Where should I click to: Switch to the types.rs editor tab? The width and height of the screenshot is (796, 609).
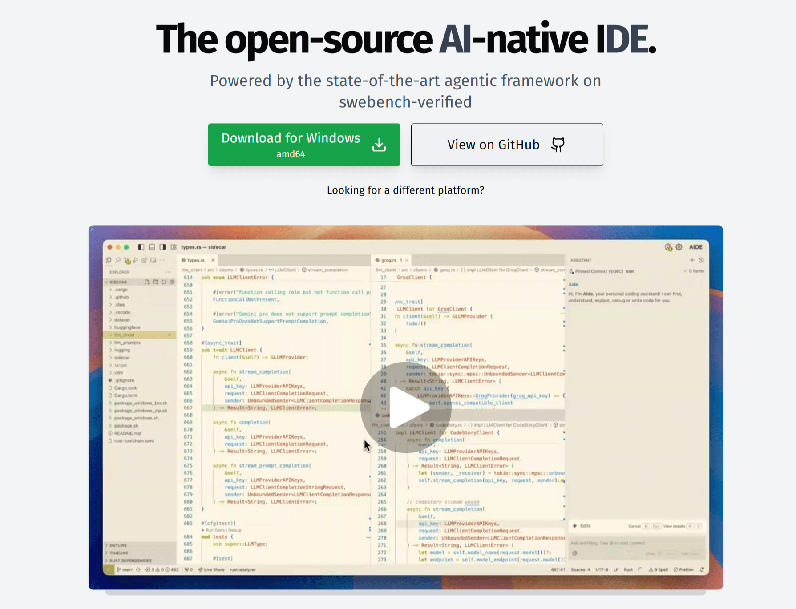[x=196, y=260]
